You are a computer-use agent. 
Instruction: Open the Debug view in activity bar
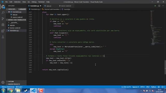pyautogui.click(x=3, y=25)
